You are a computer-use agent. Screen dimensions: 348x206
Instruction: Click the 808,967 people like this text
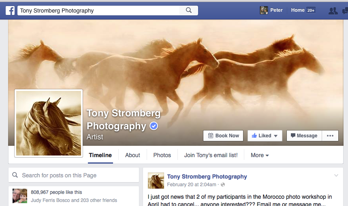coord(56,192)
